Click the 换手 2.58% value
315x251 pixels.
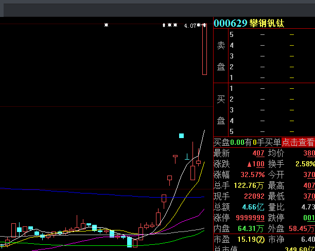click(305, 164)
